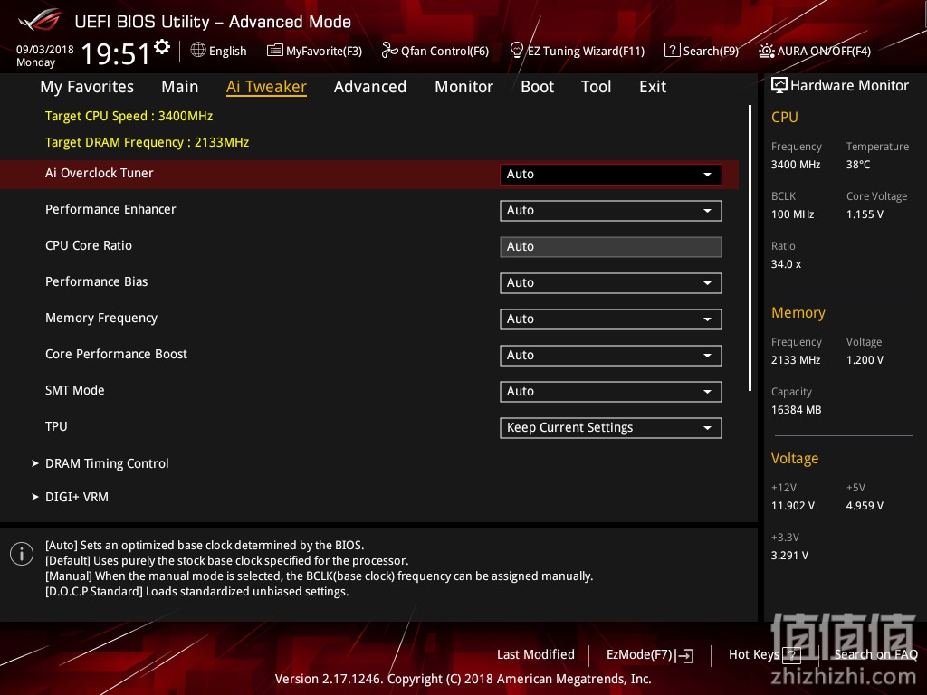Screen dimensions: 927x695
Task: Select Core Performance Boost label
Action: pos(116,354)
